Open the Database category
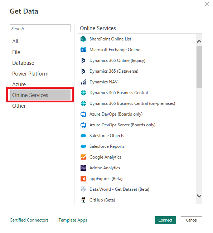 (x=23, y=63)
